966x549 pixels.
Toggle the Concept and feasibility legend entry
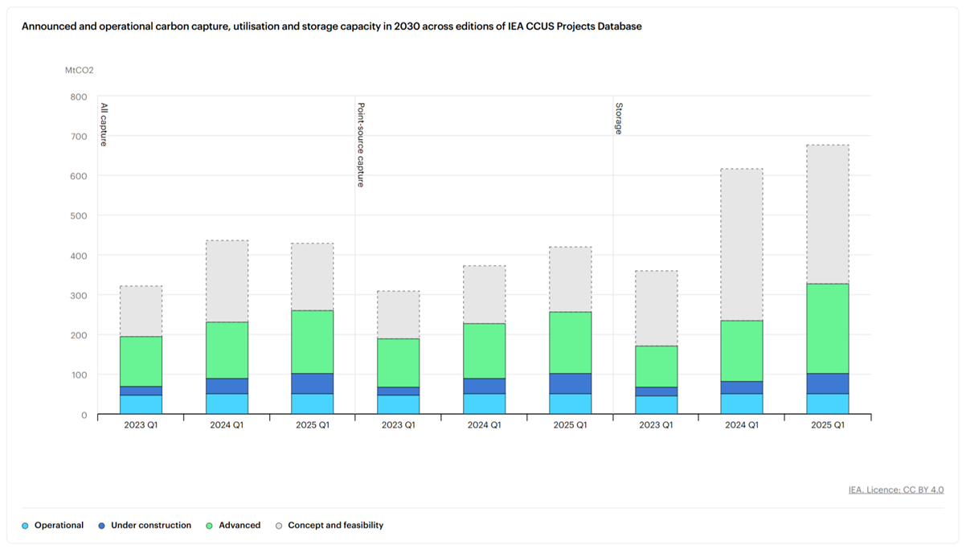click(x=329, y=525)
